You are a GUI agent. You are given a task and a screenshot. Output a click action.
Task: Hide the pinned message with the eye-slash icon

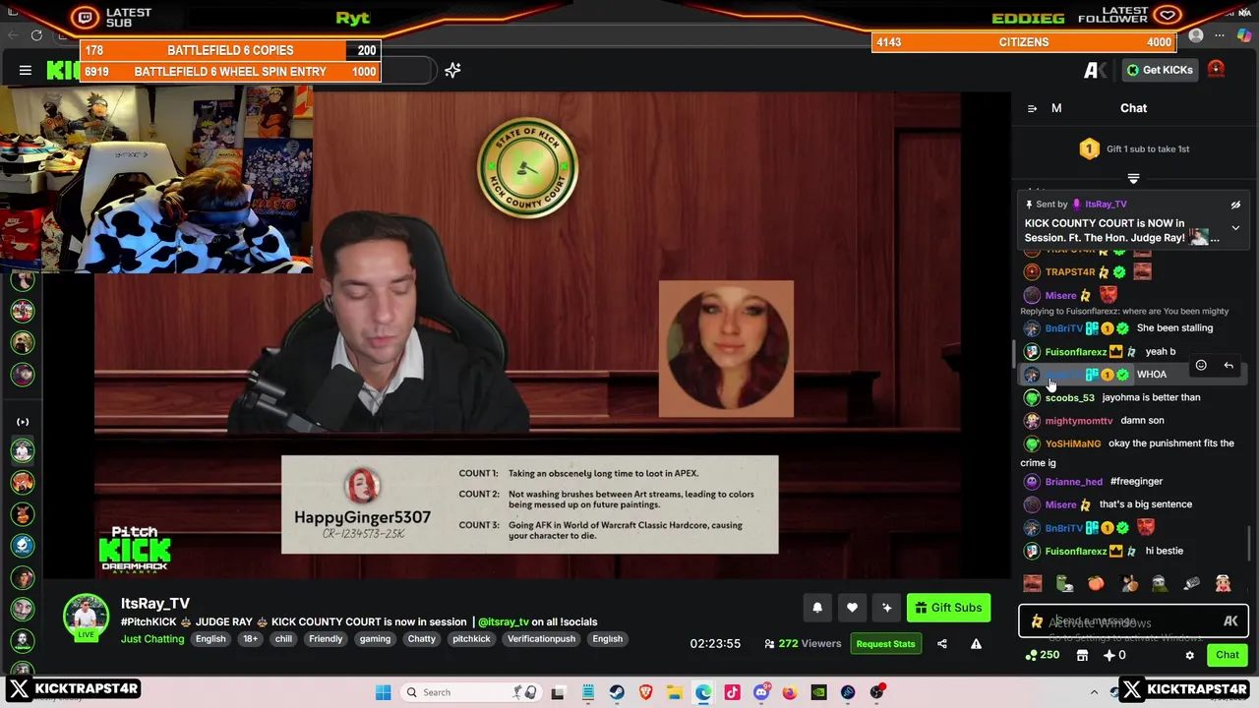1235,205
